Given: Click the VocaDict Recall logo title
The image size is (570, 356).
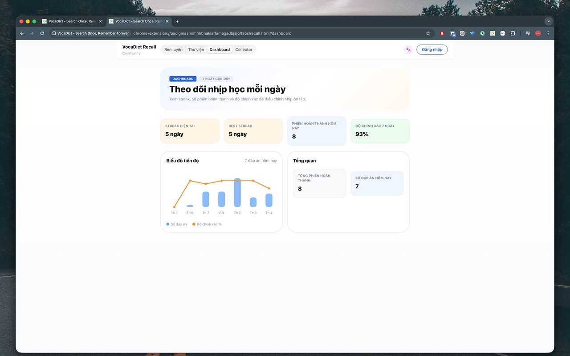Looking at the screenshot, I should [139, 47].
